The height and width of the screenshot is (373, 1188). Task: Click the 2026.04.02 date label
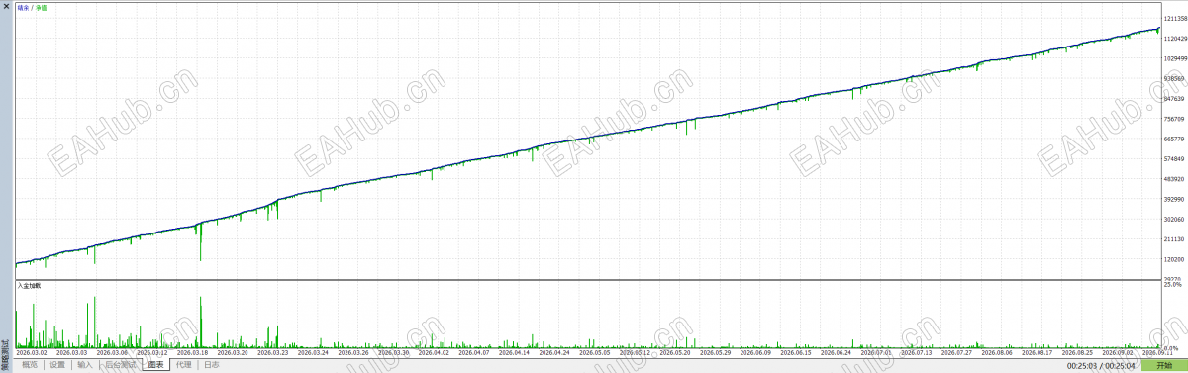[435, 352]
